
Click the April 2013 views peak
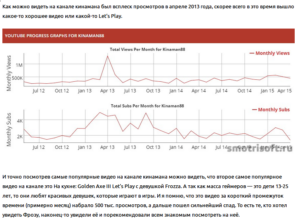pos(107,56)
